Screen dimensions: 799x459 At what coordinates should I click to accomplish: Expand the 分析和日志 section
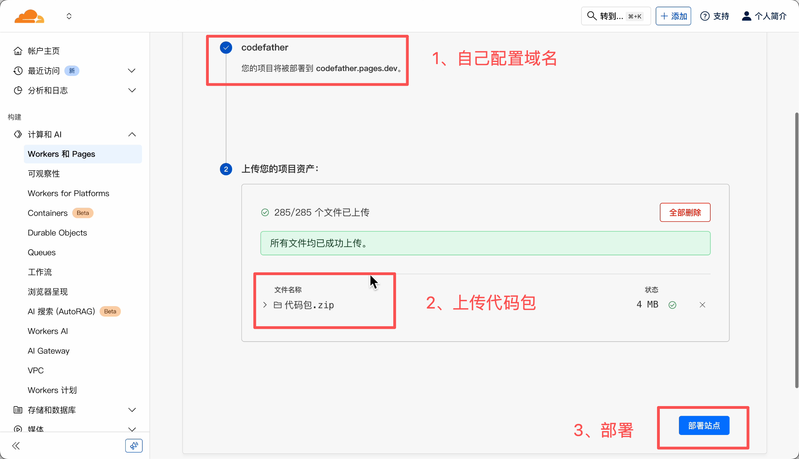click(132, 91)
